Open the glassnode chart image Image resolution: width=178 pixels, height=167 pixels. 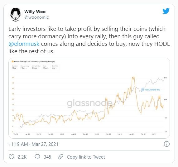(89, 98)
